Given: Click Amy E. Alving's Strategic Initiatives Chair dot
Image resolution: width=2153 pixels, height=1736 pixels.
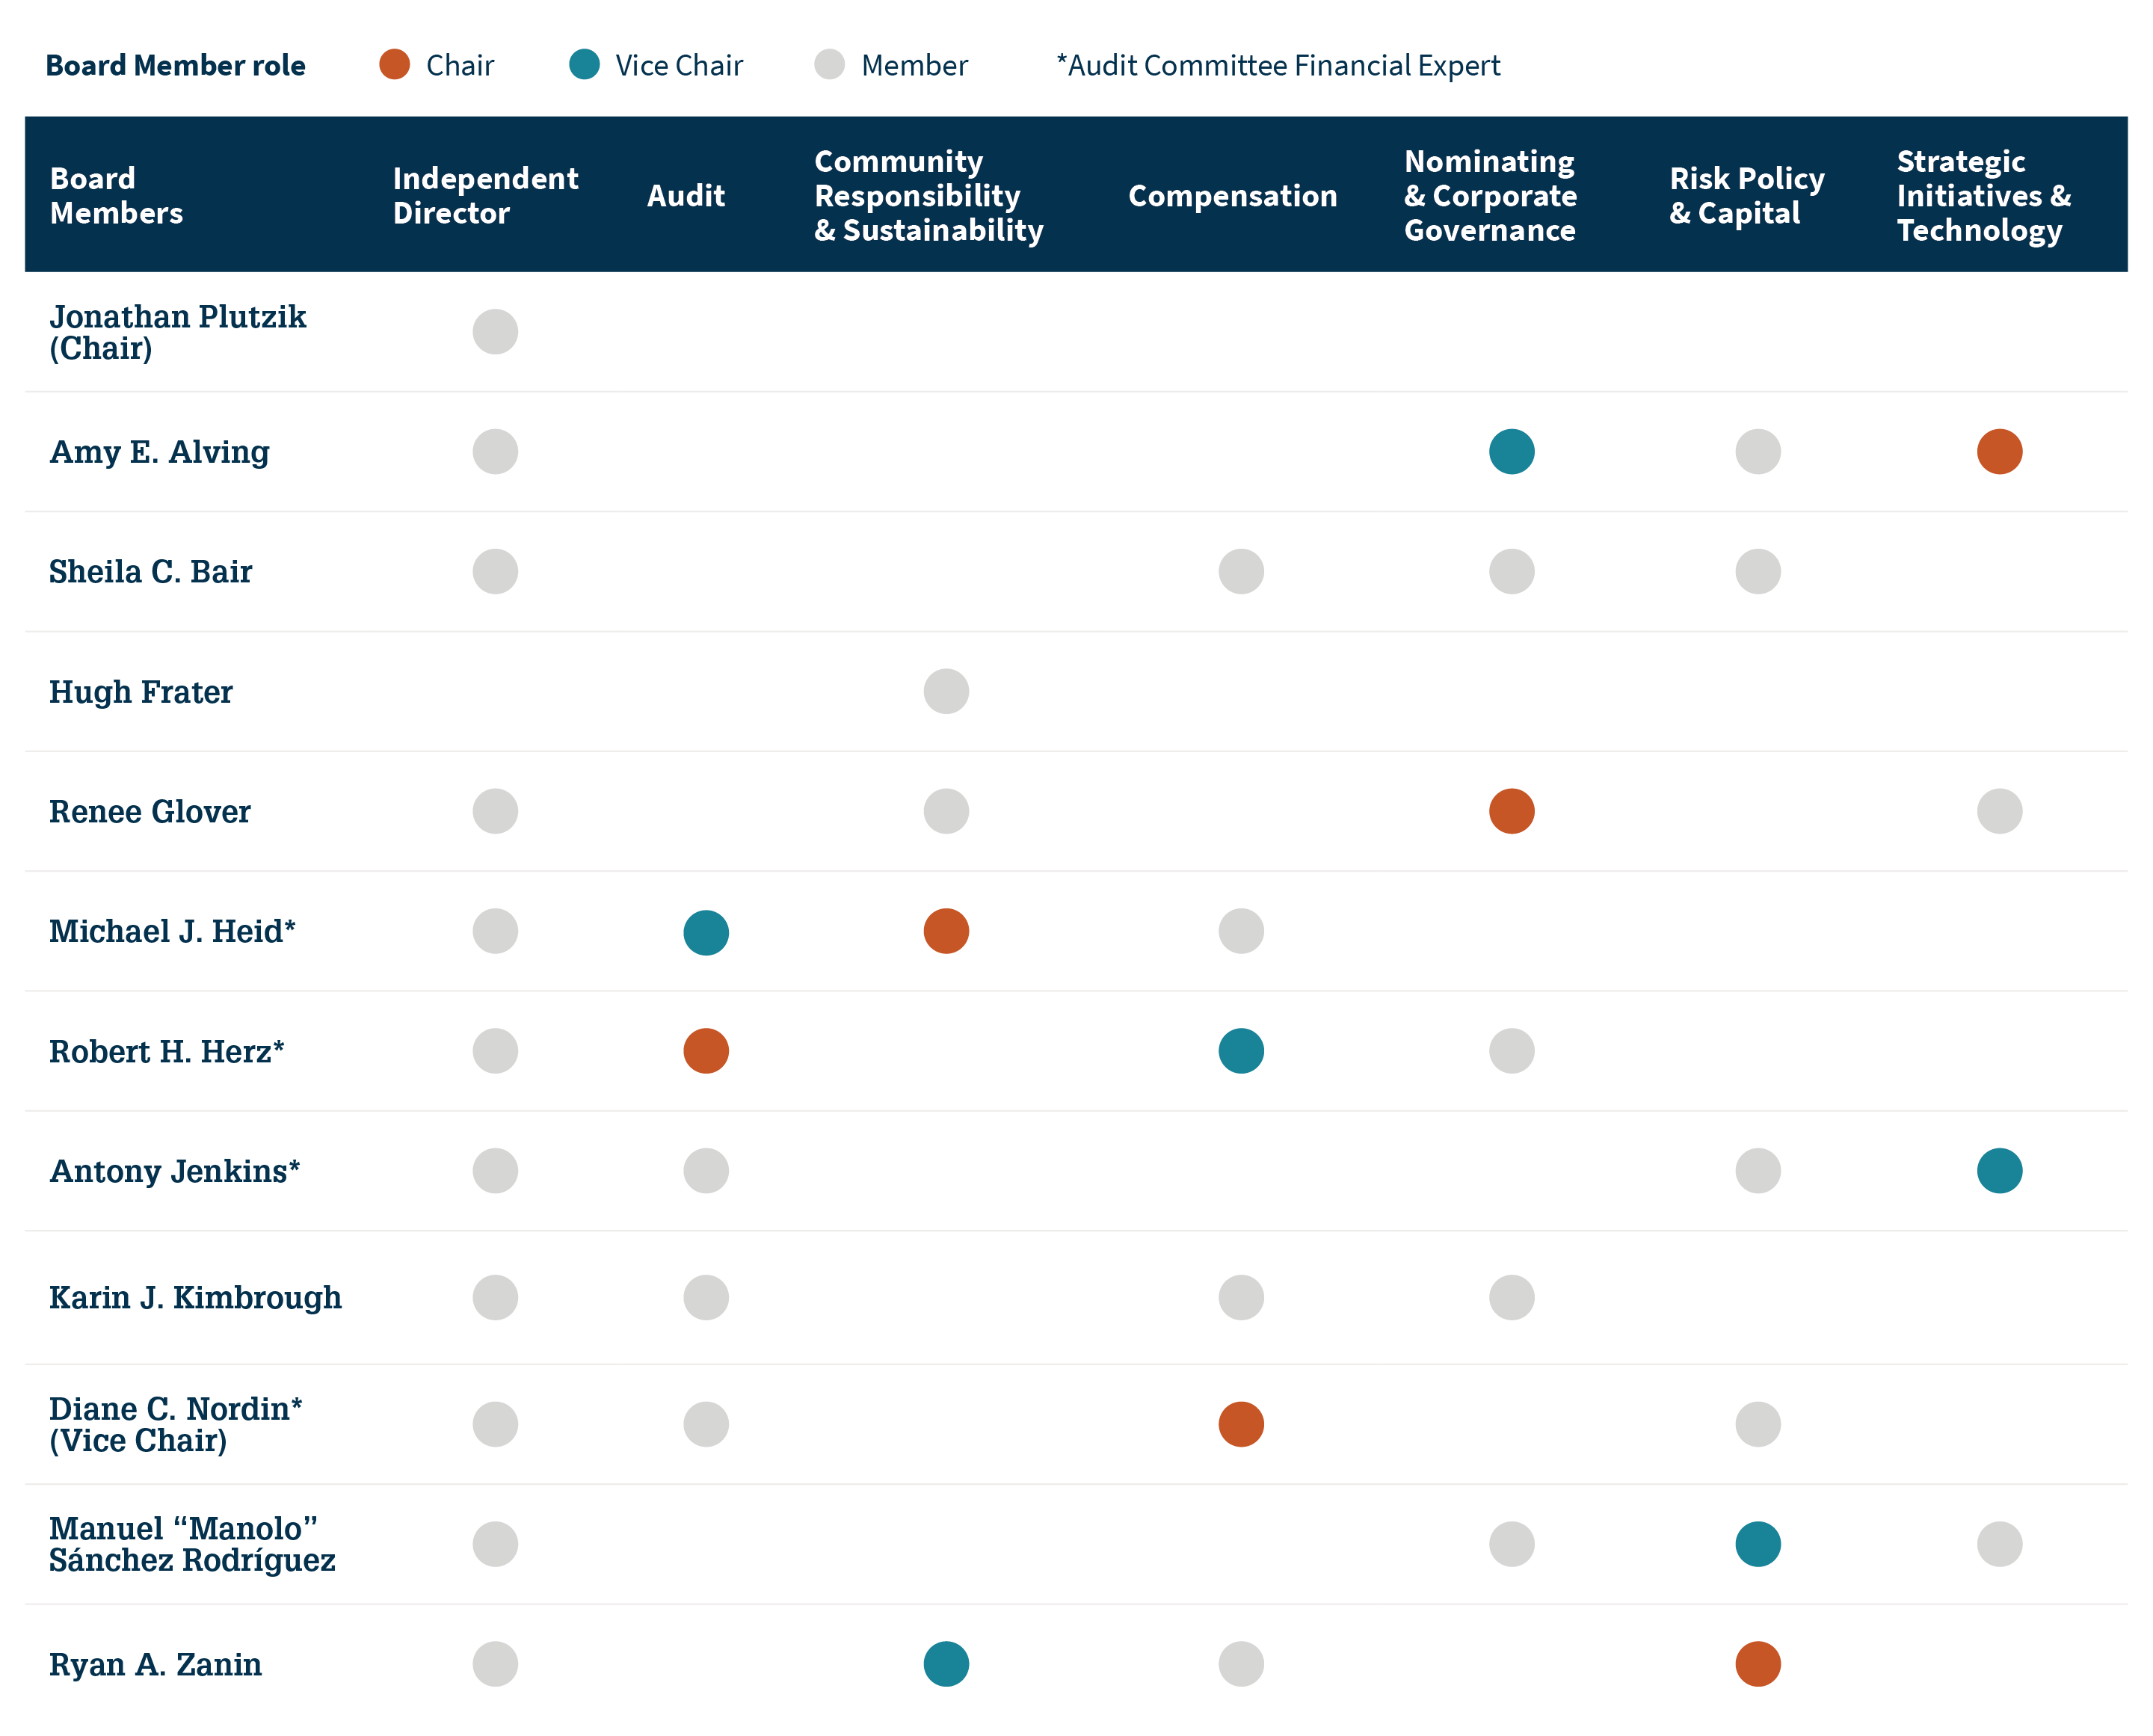Looking at the screenshot, I should [x=1999, y=451].
